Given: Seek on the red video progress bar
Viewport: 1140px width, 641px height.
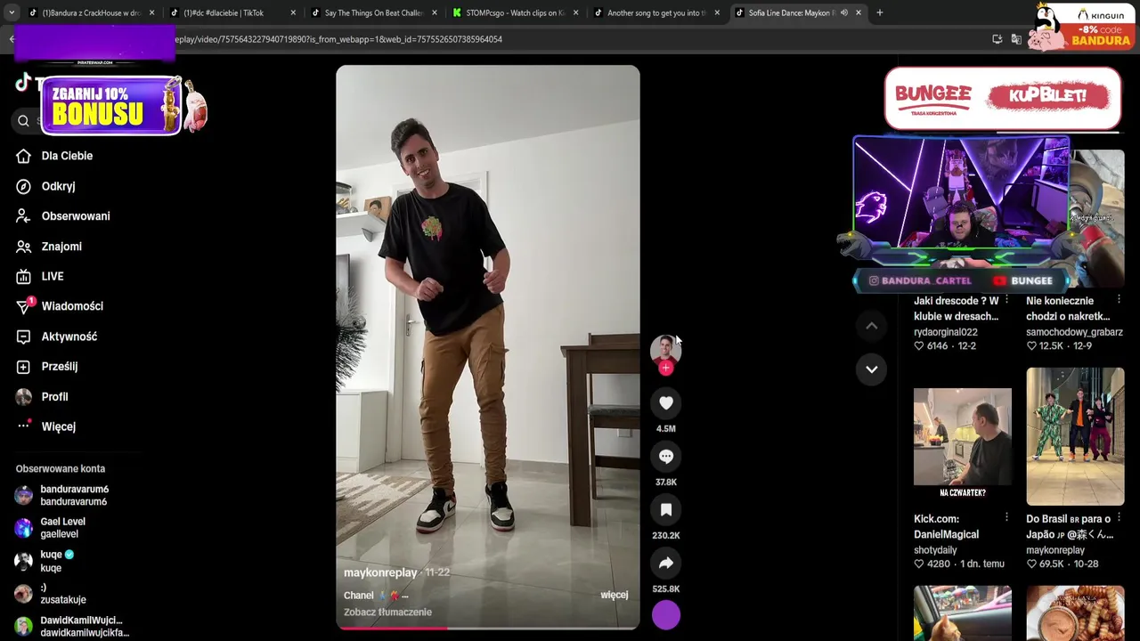Looking at the screenshot, I should tap(487, 628).
